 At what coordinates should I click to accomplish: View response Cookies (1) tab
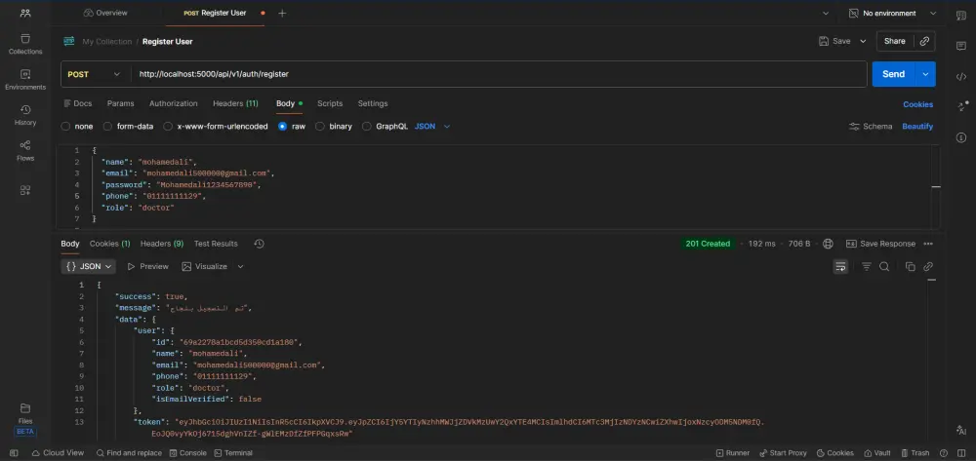(x=109, y=244)
